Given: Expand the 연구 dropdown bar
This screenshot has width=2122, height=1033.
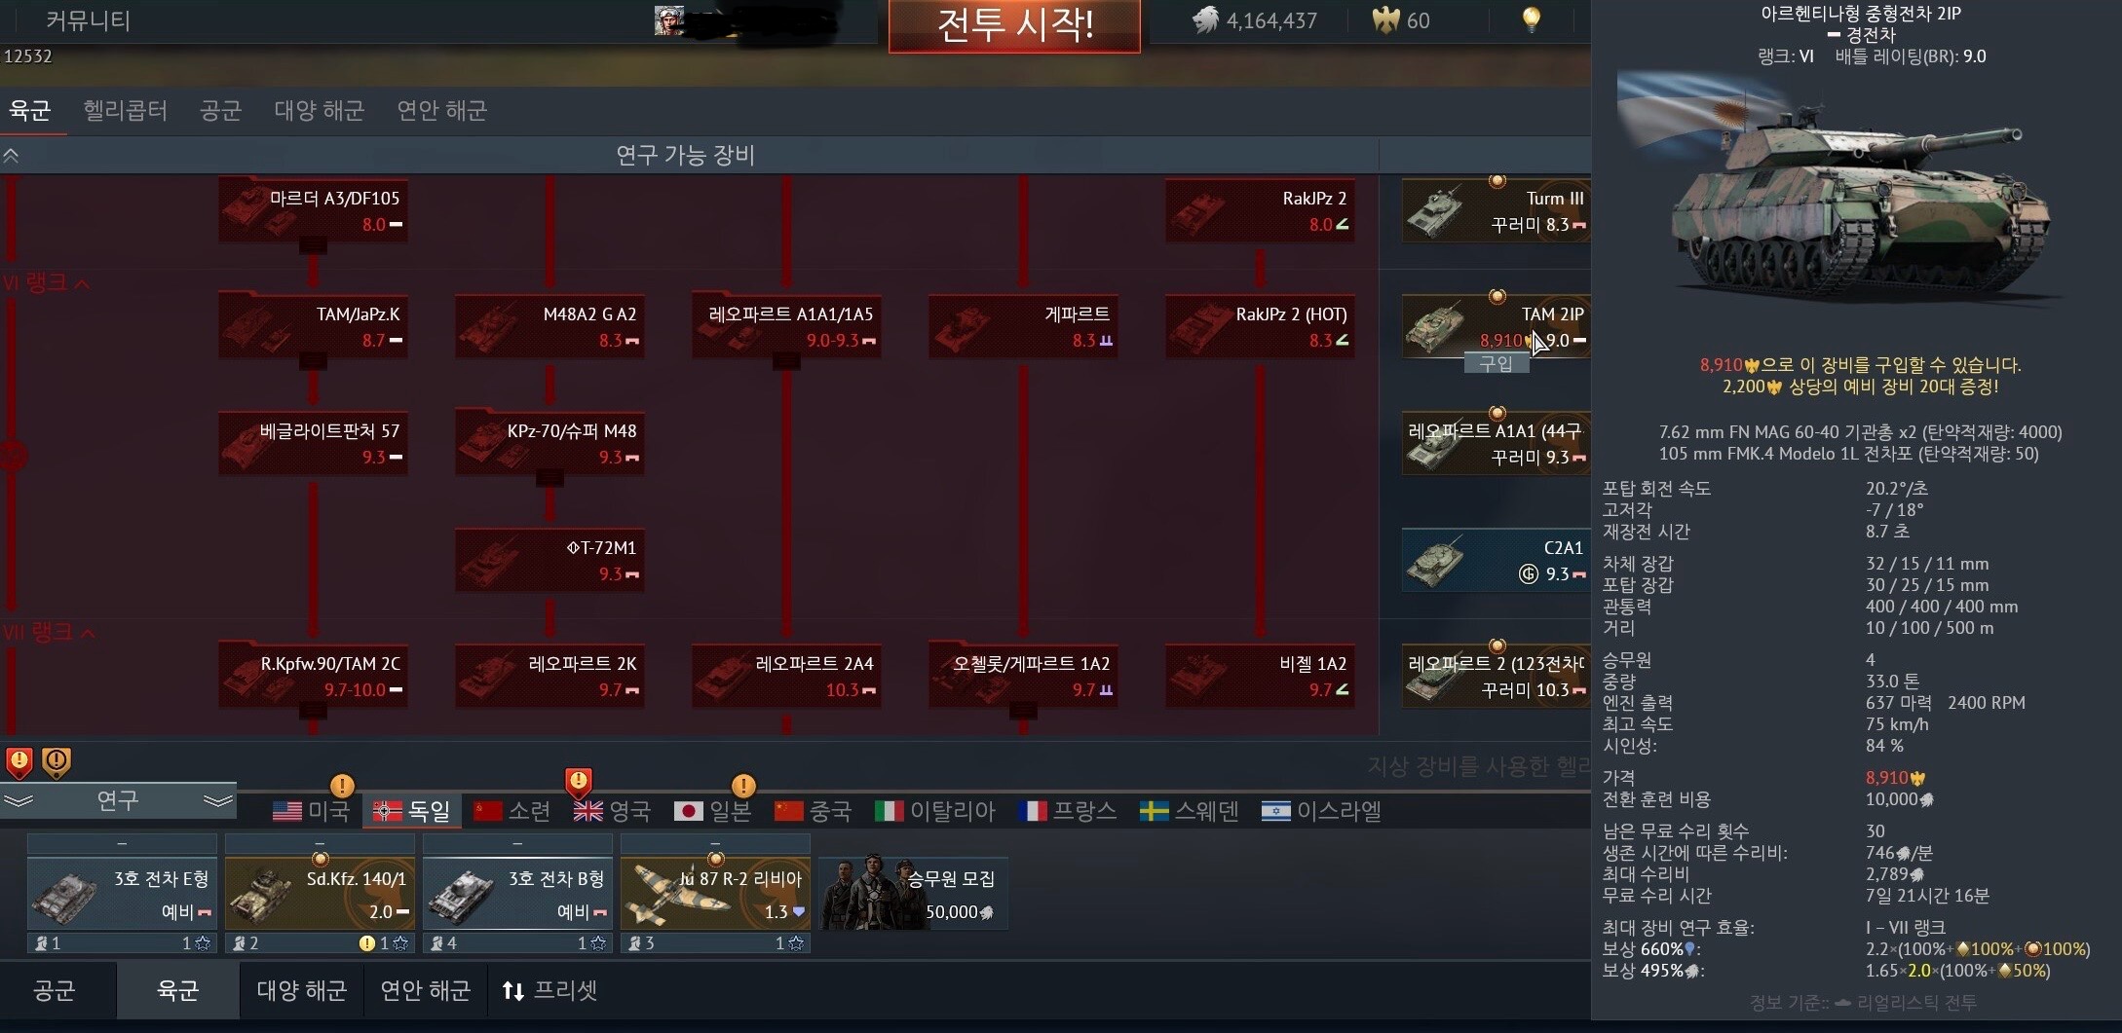Looking at the screenshot, I should pos(118,800).
